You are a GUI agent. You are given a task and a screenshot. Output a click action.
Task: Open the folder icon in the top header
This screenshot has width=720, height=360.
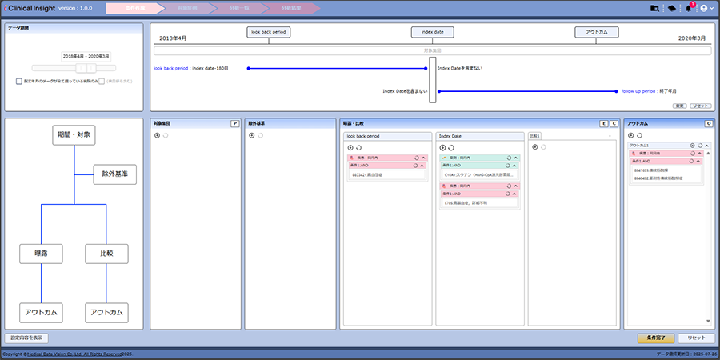[x=654, y=8]
